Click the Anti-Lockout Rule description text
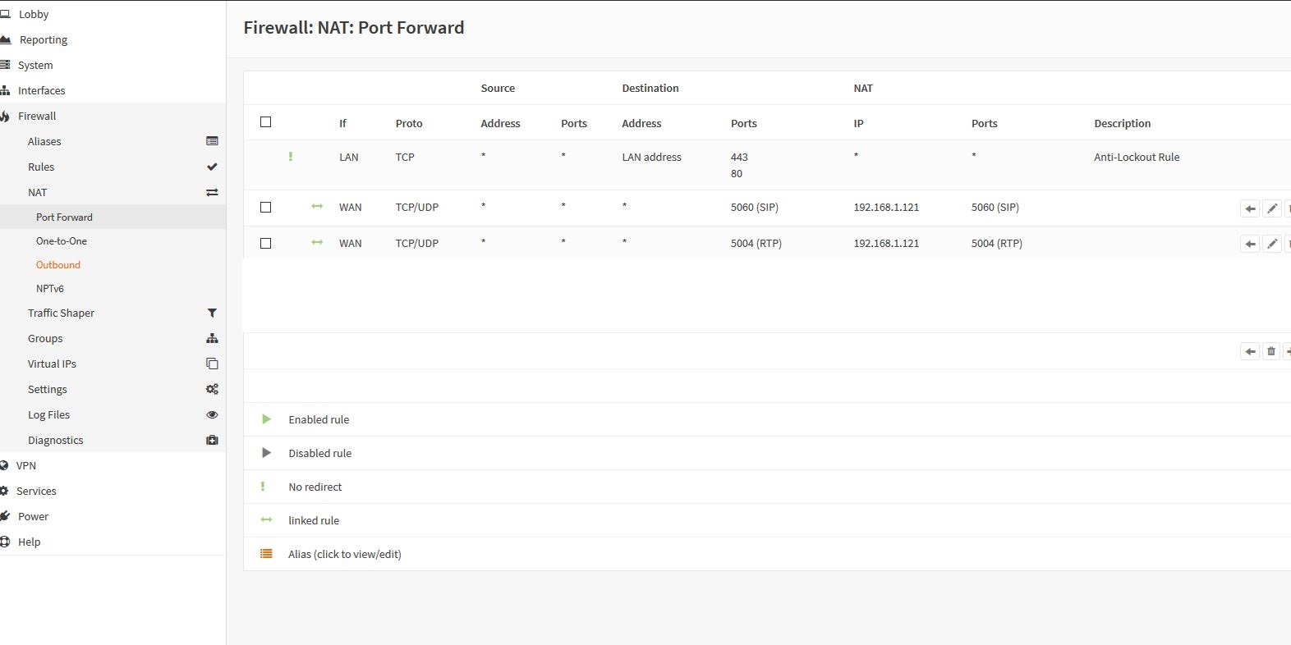Viewport: 1291px width, 645px height. [x=1136, y=158]
